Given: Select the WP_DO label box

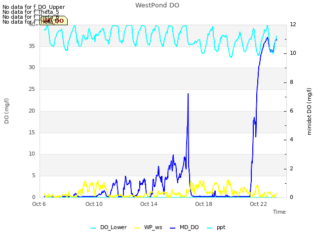Looking at the screenshot, I should pyautogui.click(x=53, y=21).
